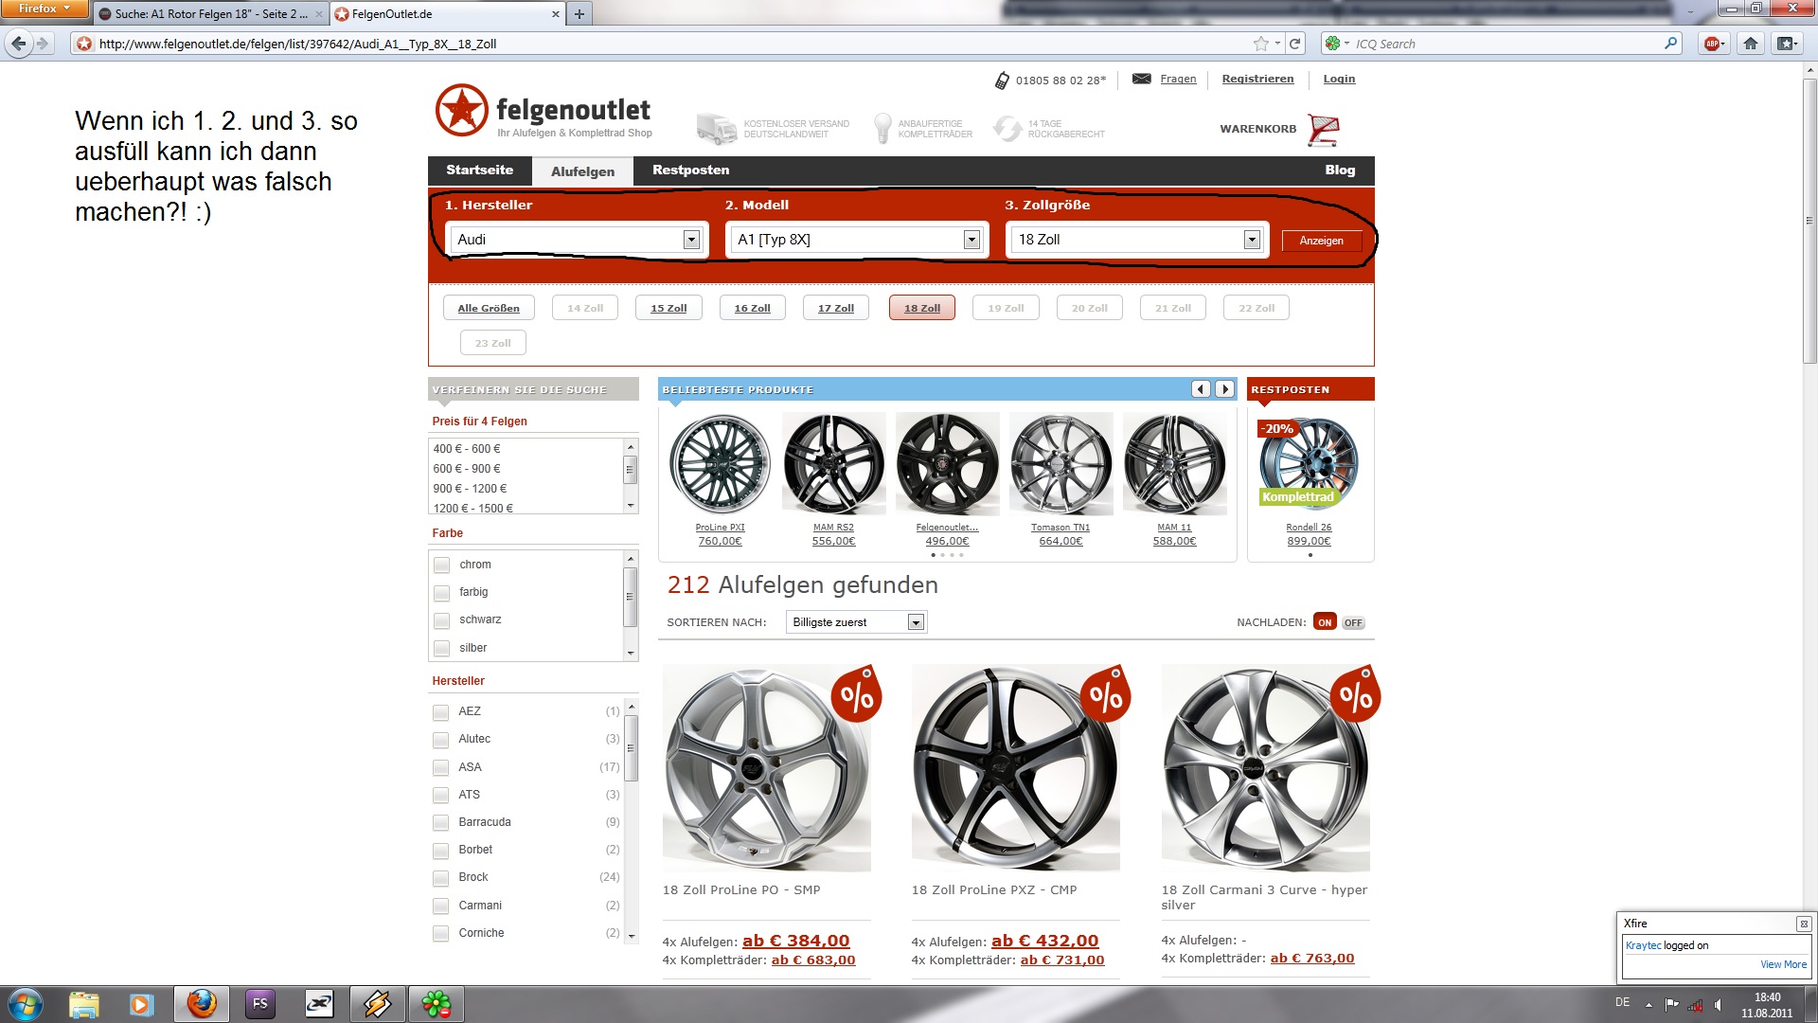This screenshot has height=1023, width=1818.
Task: Click the browser back arrow button
Action: pos(19,44)
